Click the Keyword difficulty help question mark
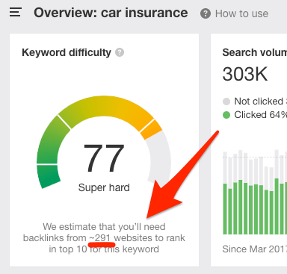This screenshot has height=274, width=287. click(x=120, y=52)
